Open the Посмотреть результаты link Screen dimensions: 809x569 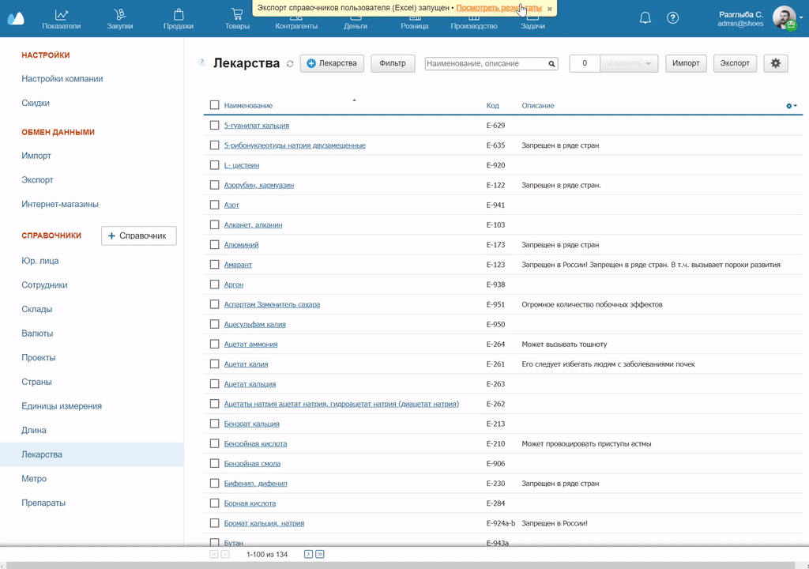point(499,8)
